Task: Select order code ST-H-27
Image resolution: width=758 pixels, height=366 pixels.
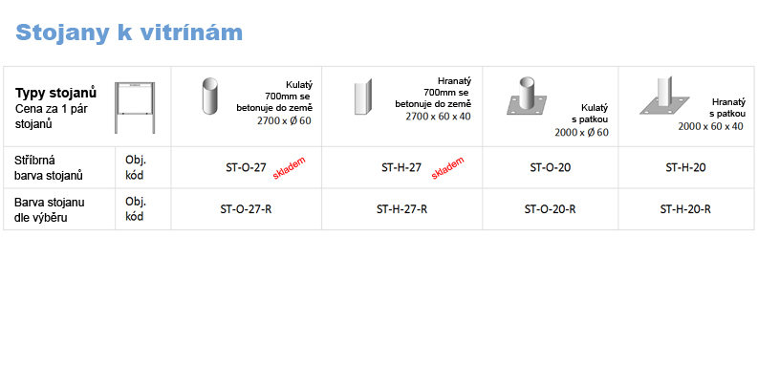Action: tap(401, 168)
